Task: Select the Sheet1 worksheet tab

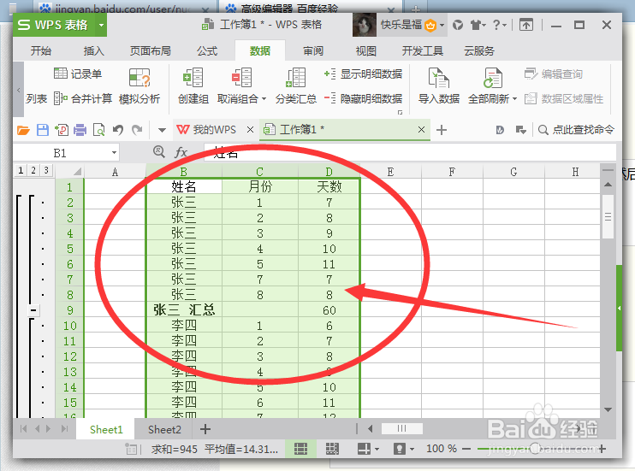Action: [x=106, y=429]
